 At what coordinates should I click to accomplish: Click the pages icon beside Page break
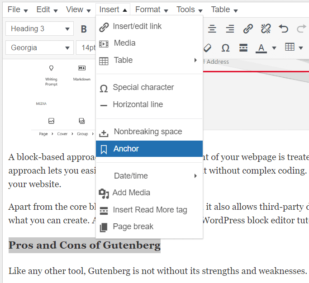(x=104, y=227)
